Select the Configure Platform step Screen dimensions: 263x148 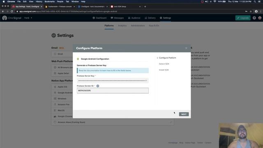pyautogui.click(x=167, y=58)
